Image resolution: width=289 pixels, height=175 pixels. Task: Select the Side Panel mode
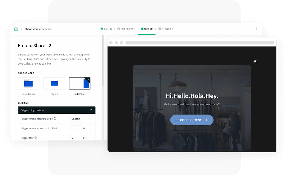click(x=80, y=83)
